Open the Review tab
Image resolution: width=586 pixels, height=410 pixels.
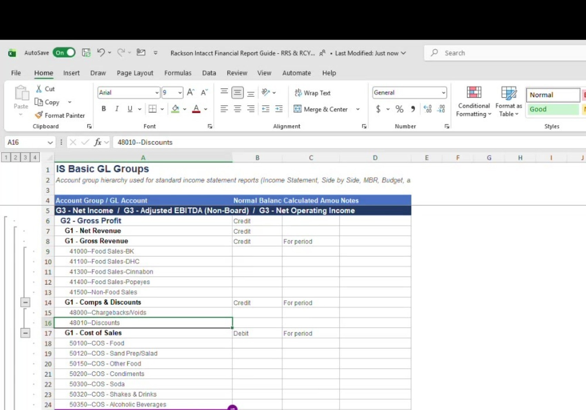(x=237, y=73)
